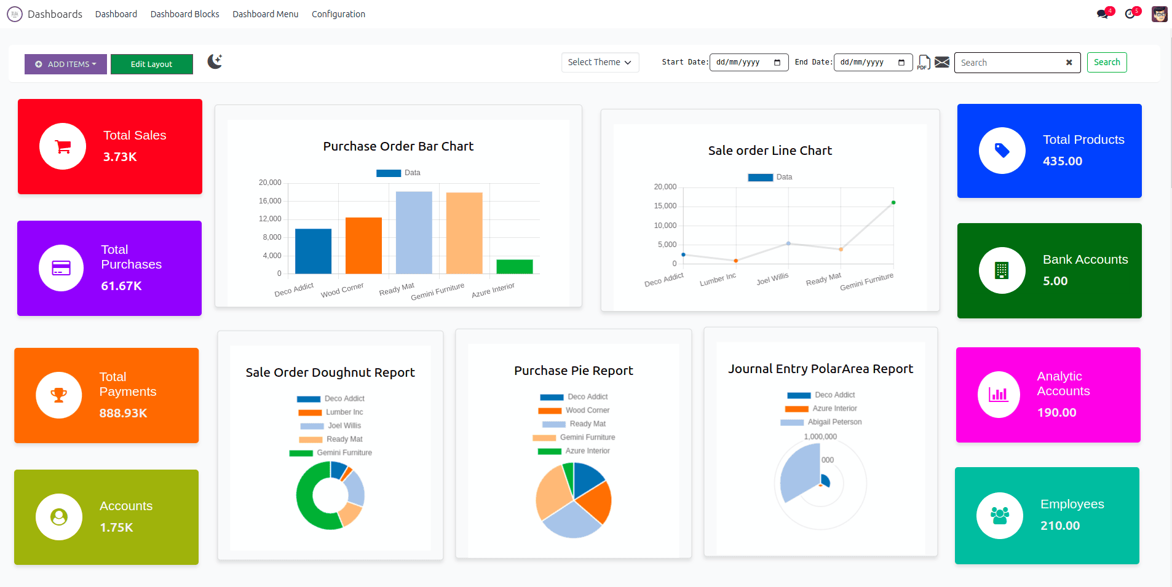The width and height of the screenshot is (1172, 587).
Task: Open the Select Theme dropdown
Action: click(x=600, y=62)
